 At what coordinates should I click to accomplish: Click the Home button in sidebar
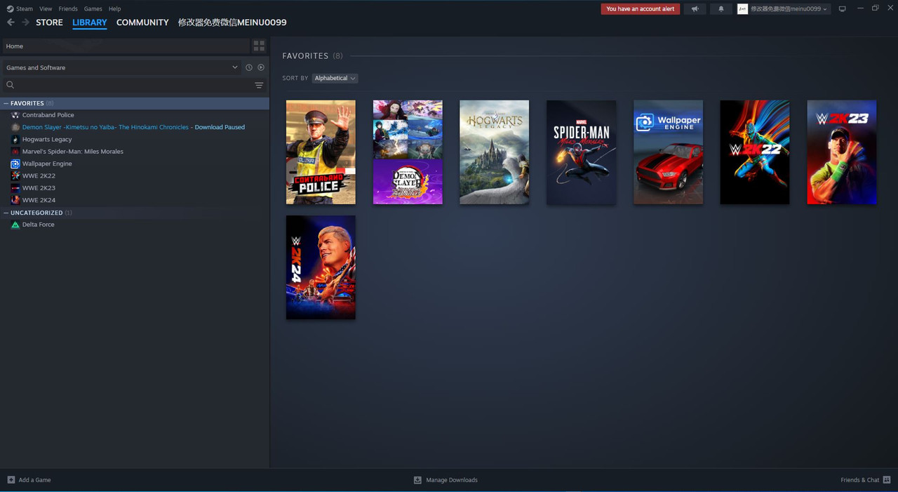126,46
